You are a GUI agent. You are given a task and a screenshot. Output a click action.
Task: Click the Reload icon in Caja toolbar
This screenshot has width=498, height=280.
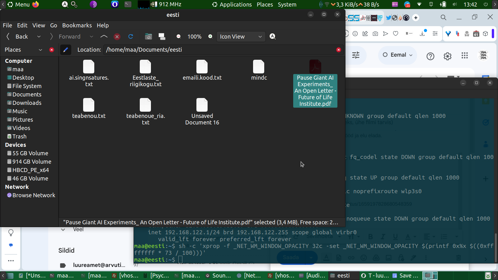coord(131,37)
